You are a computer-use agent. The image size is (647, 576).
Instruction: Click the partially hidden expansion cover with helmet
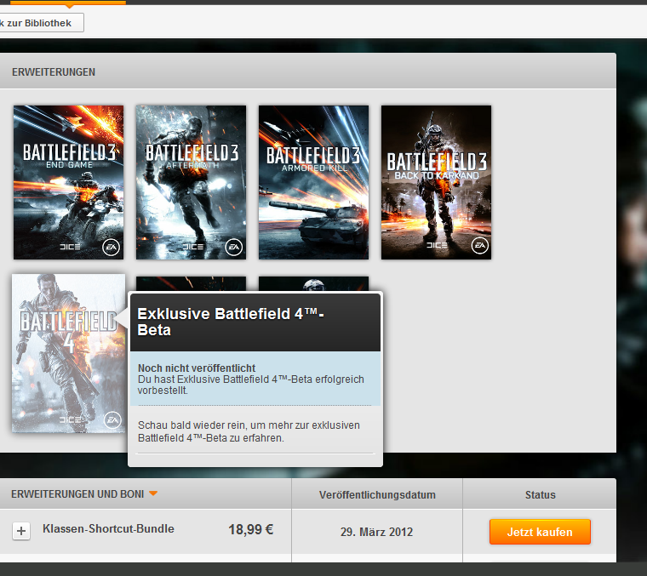[x=313, y=283]
